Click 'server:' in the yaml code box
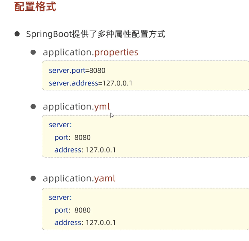Screen dimensions: 249x241 [x=60, y=198]
